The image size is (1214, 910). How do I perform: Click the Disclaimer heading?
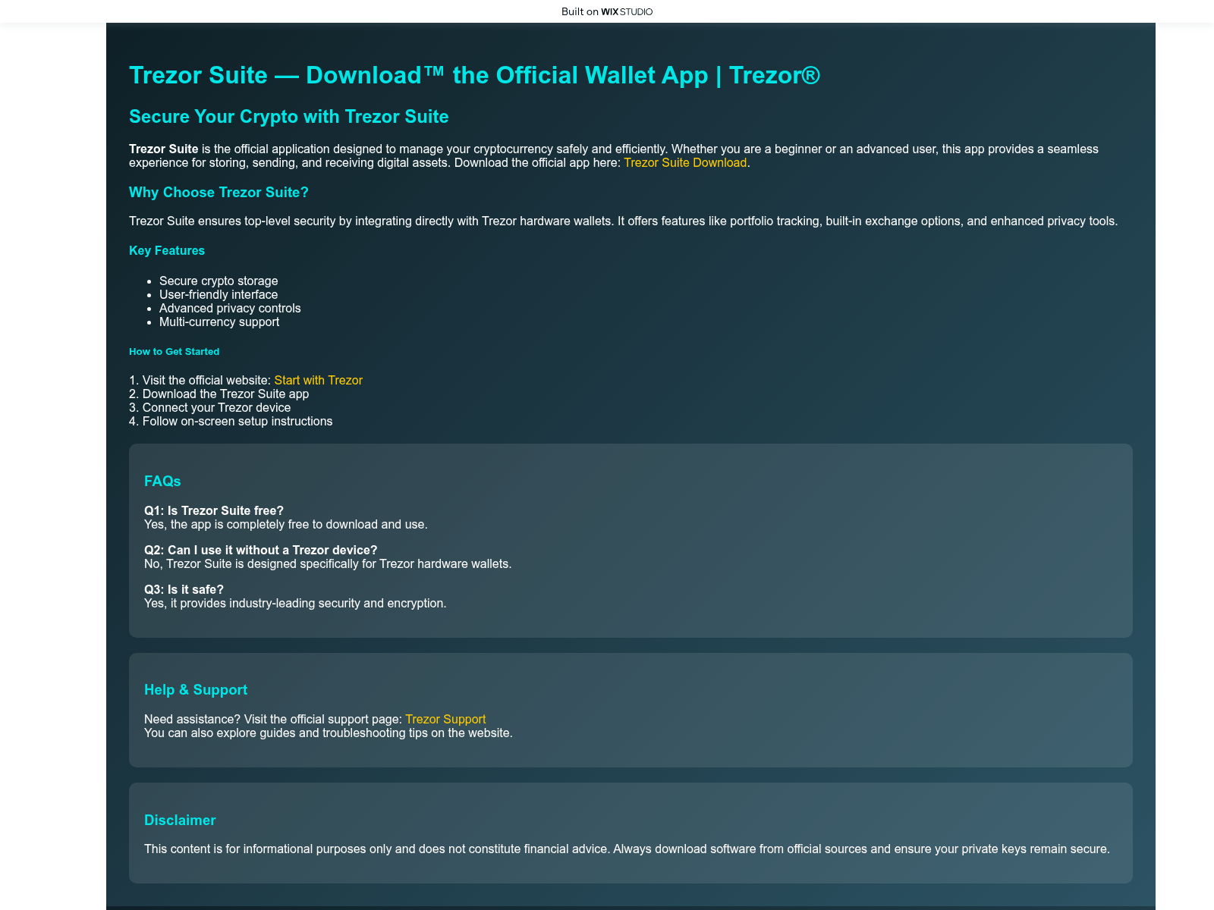[180, 820]
